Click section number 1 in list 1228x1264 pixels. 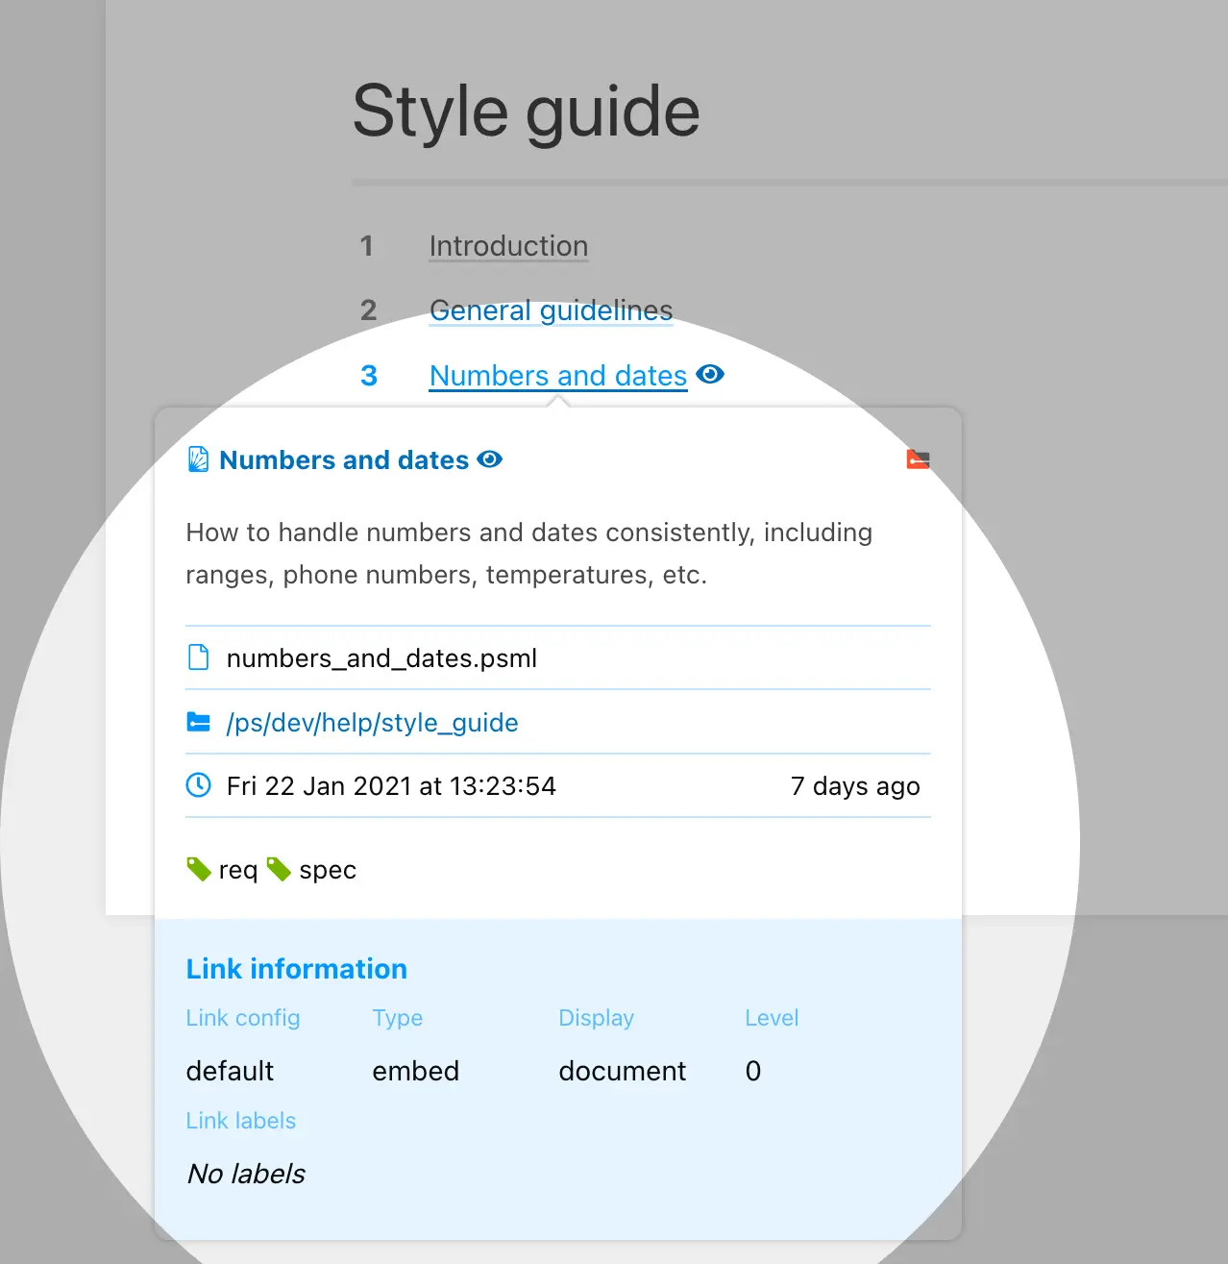click(x=366, y=246)
